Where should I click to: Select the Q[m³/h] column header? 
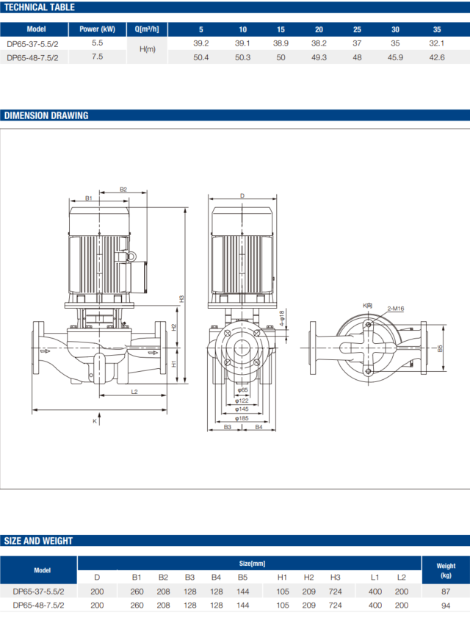tap(147, 29)
